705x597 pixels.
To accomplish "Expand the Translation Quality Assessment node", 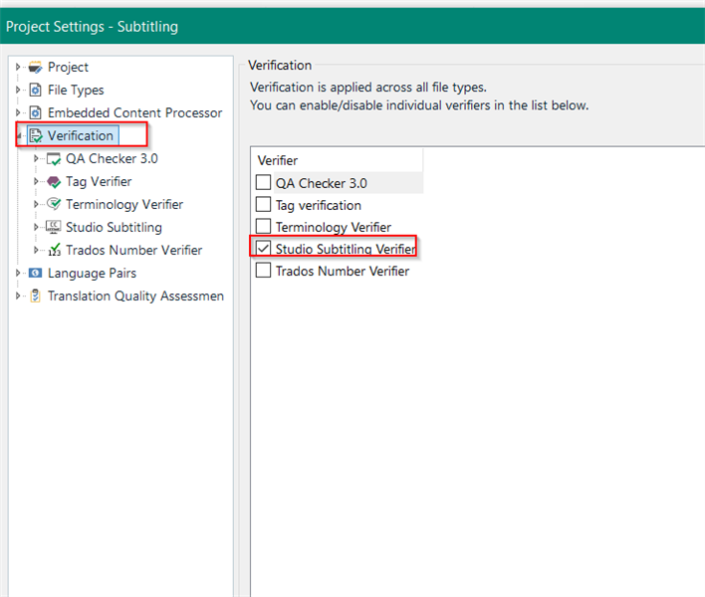I will click(x=18, y=297).
